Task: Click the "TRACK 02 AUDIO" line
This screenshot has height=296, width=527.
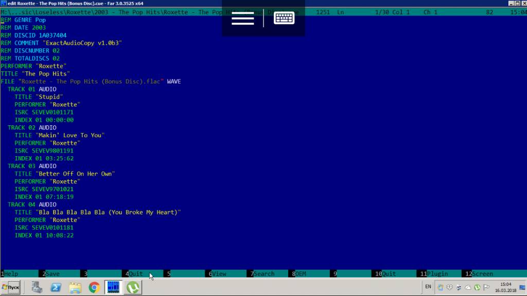Action: click(32, 128)
